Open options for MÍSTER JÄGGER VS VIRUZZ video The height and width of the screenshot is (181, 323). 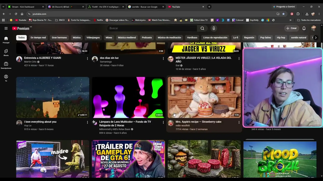click(239, 58)
